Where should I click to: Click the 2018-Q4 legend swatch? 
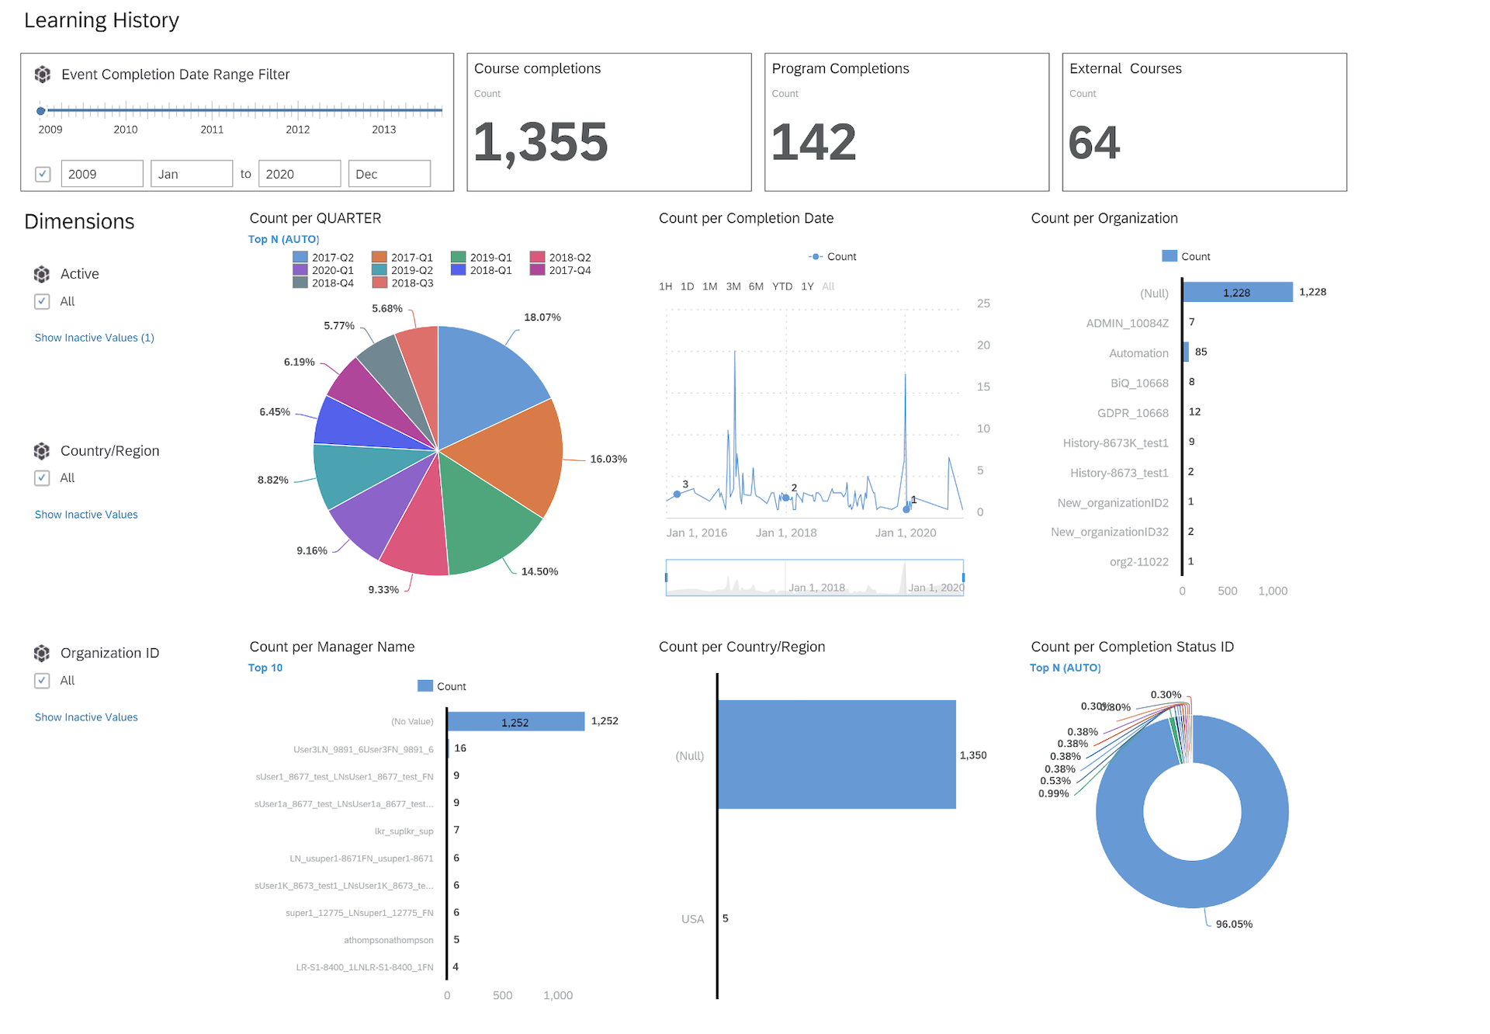coord(300,283)
